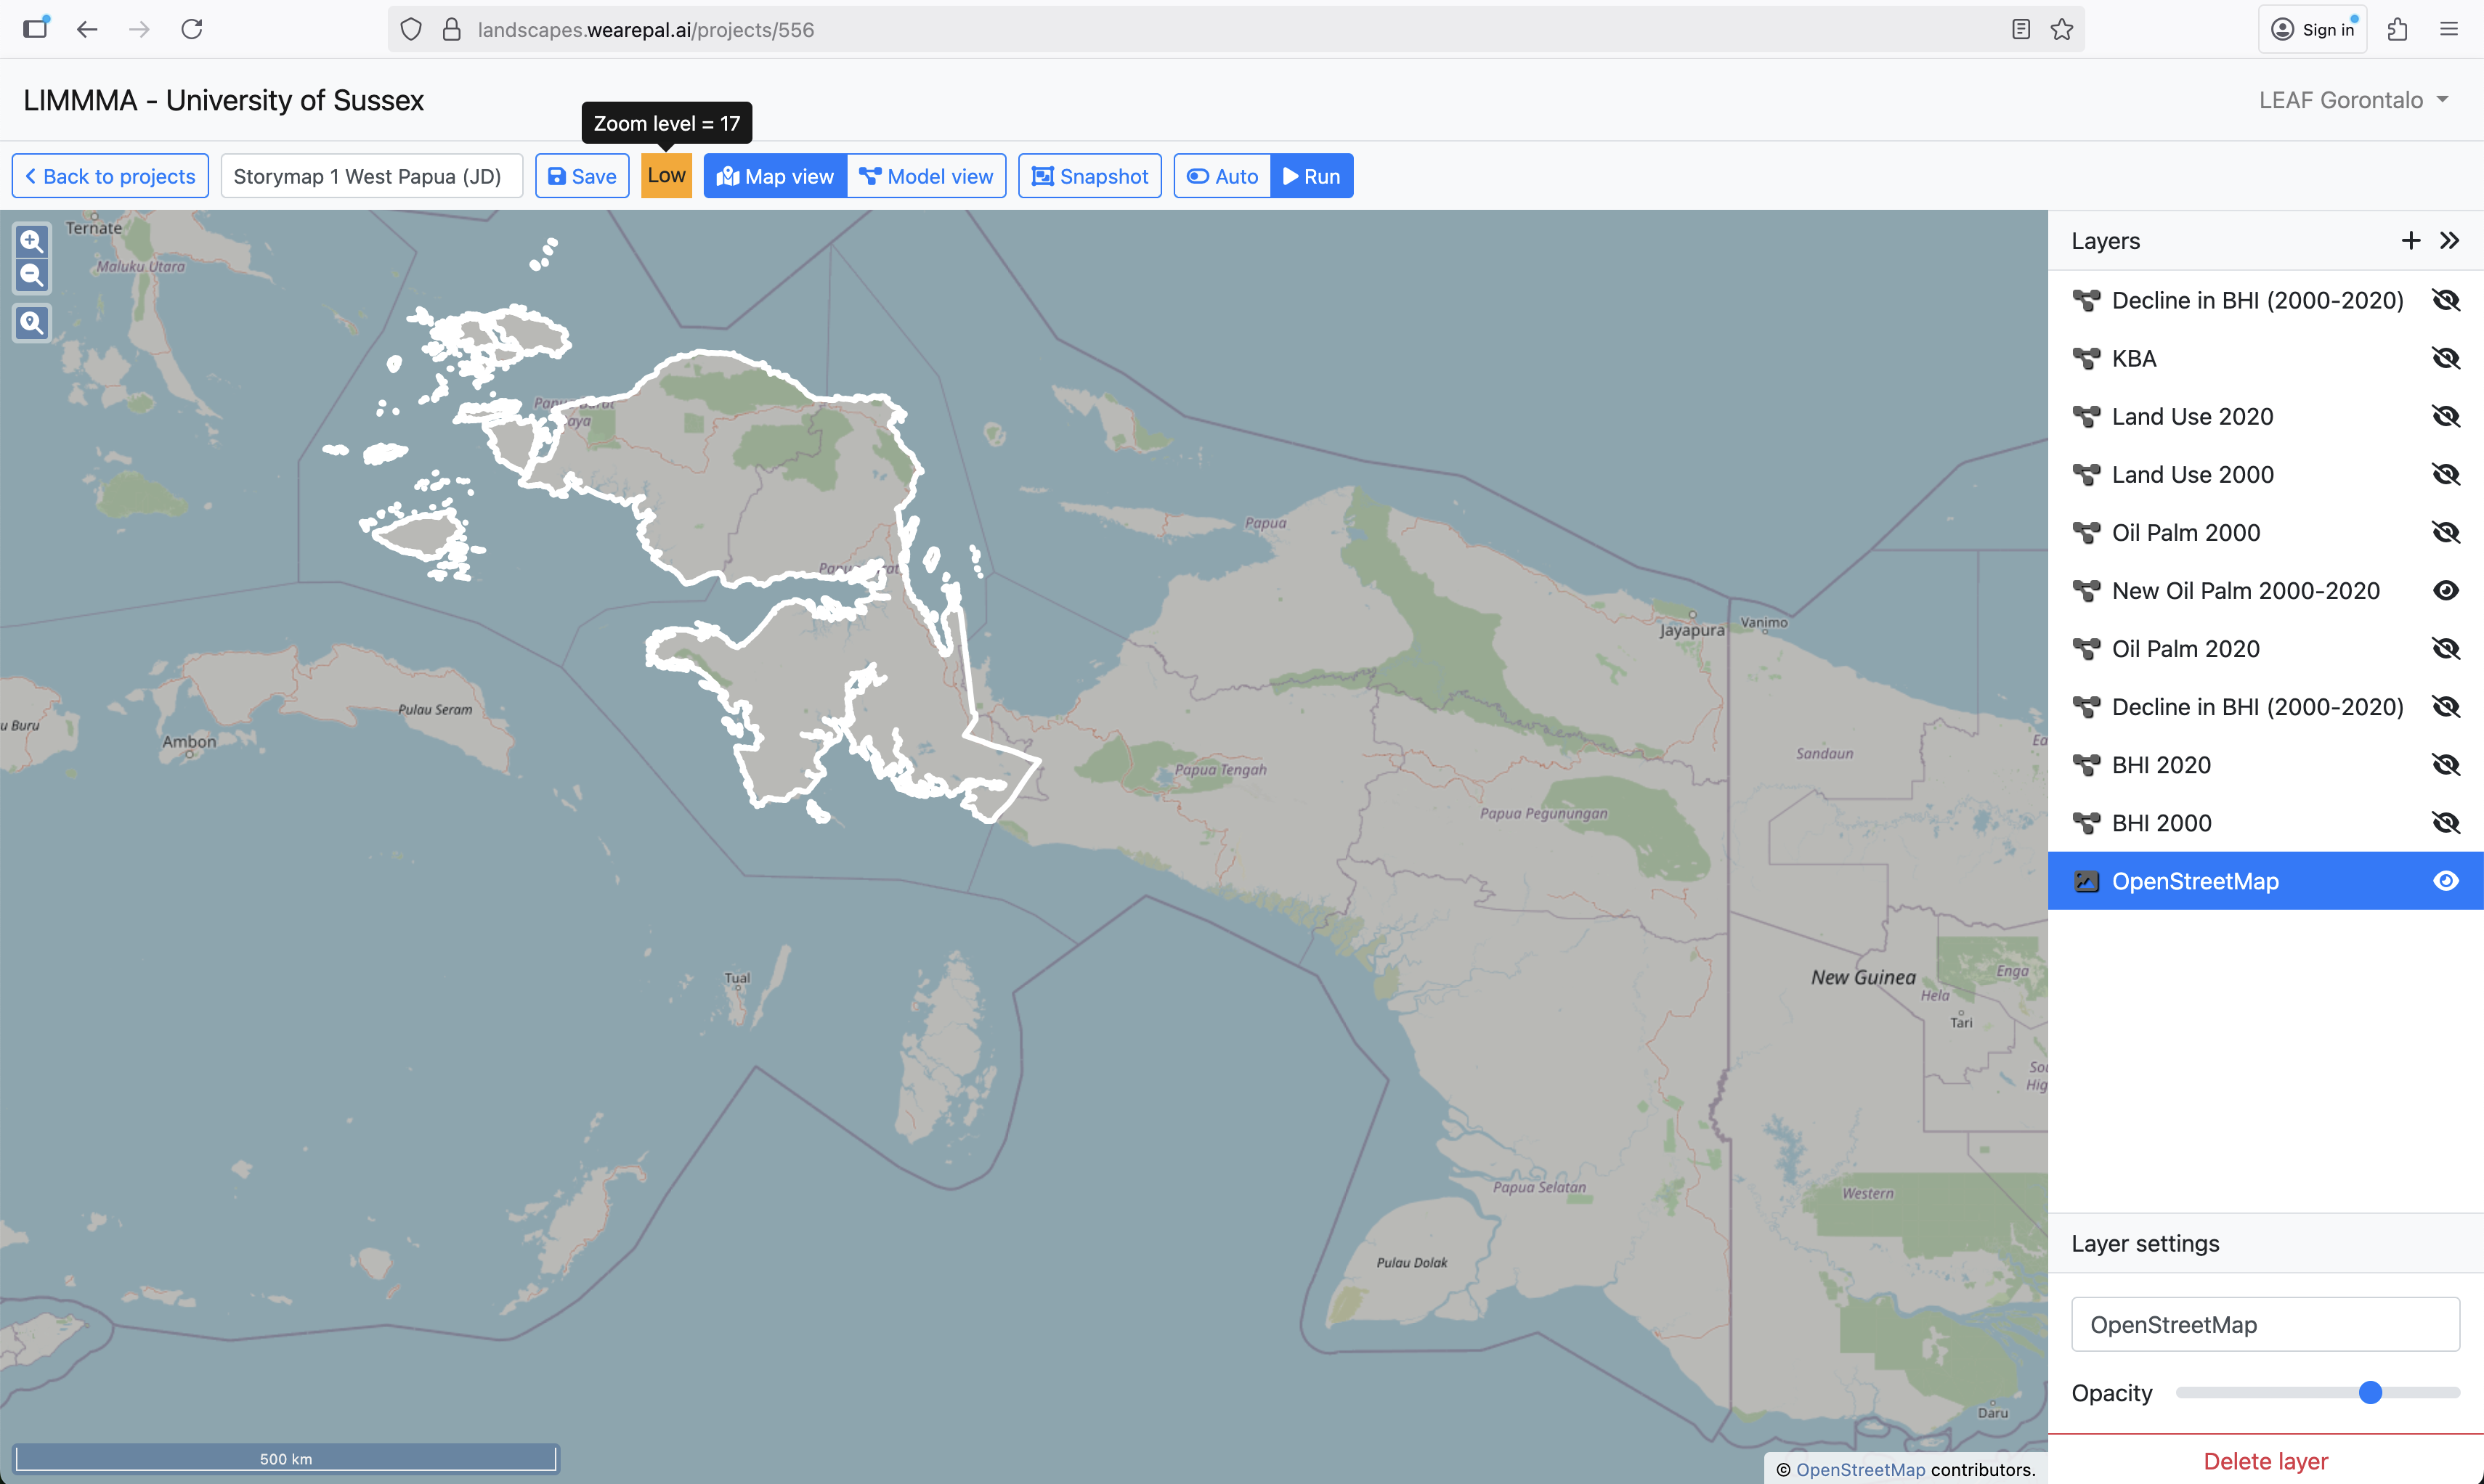Adjust the Opacity slider handle
Screen dimensions: 2484x1484
coord(2370,1393)
